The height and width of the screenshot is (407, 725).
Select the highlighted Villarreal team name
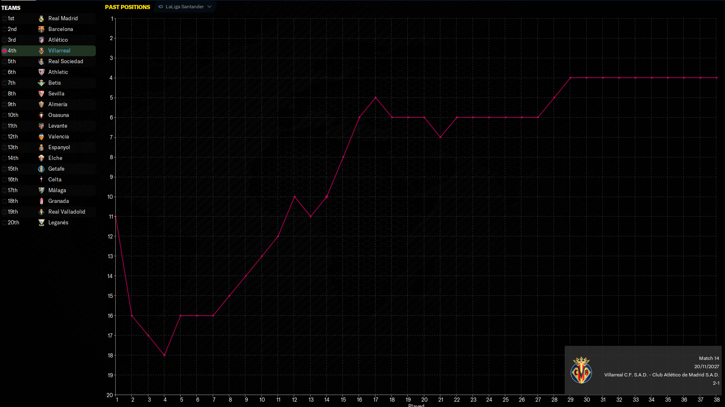[x=59, y=51]
